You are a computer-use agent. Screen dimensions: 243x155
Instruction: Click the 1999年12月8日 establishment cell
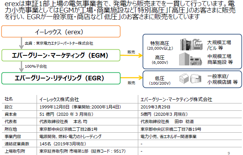coord(80,107)
